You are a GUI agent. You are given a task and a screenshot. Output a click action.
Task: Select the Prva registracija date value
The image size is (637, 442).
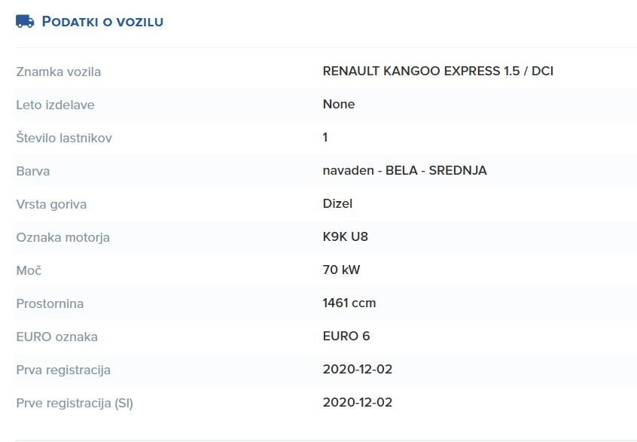point(357,370)
